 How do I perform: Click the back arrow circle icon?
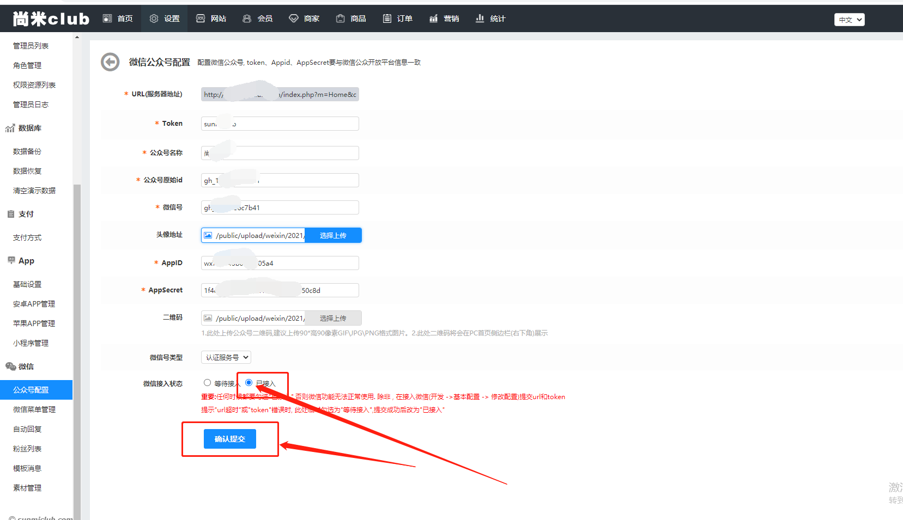(110, 62)
